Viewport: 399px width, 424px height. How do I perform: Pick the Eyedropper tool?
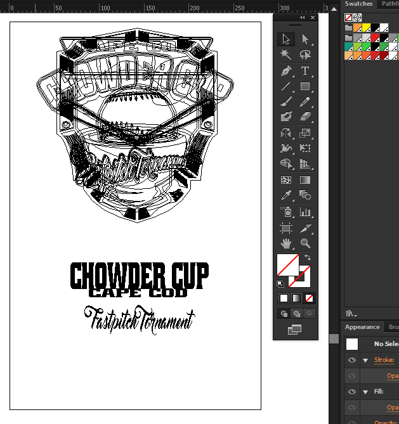pos(286,195)
